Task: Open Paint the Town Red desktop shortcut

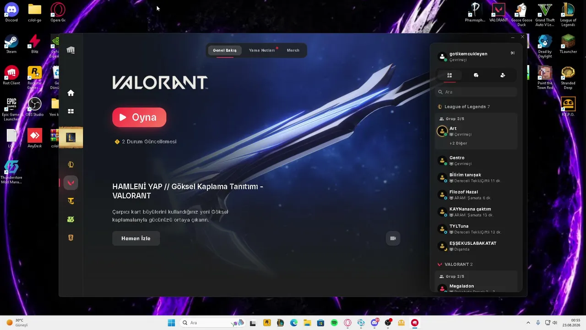Action: (545, 78)
